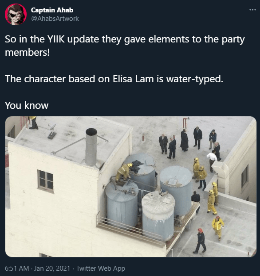Open the Twitter Web App source link
The image size is (260, 276).
tap(101, 268)
